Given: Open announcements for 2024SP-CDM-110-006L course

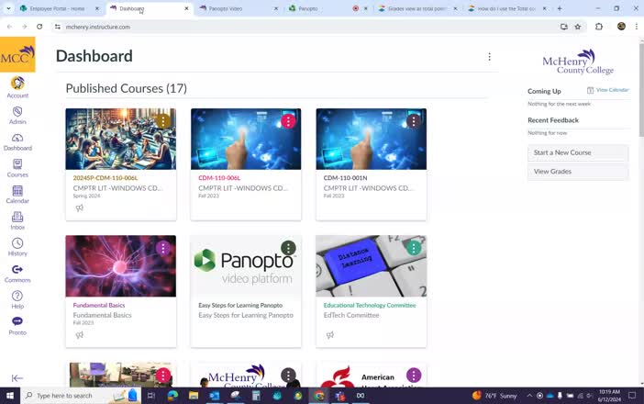Looking at the screenshot, I should click(x=80, y=208).
